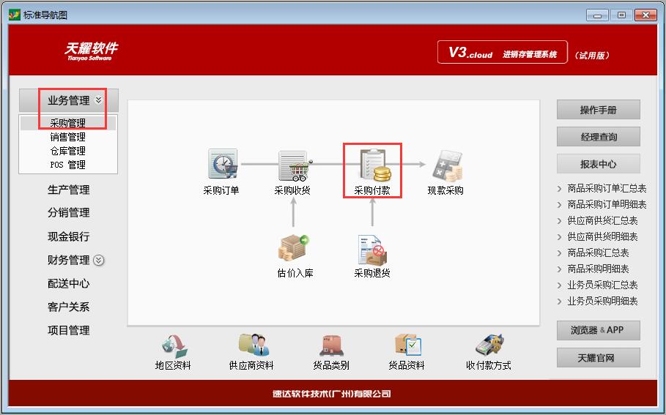Click the 天耀软件 logo in the banner

point(92,51)
